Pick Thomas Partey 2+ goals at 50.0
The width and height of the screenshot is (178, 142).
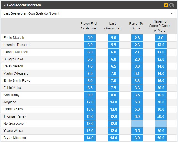[161, 116]
